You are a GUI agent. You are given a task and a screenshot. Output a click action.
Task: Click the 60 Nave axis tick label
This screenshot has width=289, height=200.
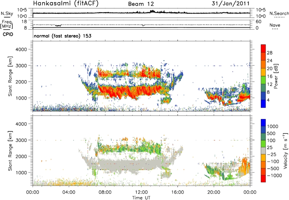(258, 22)
